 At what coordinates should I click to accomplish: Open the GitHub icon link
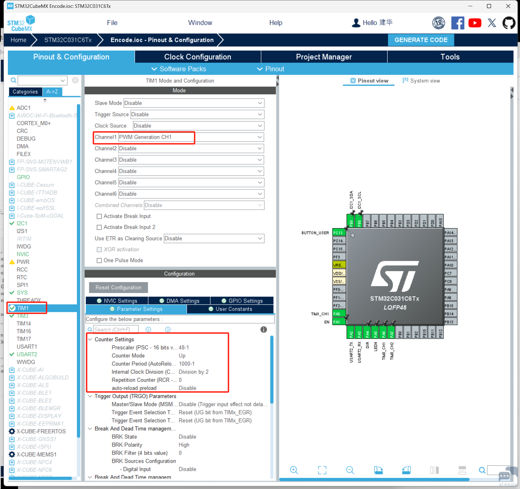pos(509,23)
